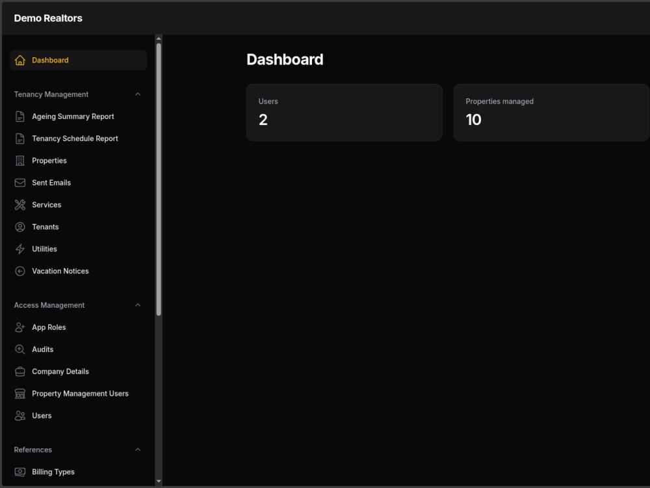The width and height of the screenshot is (650, 488).
Task: Click the Utilities lightning bolt icon
Action: [20, 249]
